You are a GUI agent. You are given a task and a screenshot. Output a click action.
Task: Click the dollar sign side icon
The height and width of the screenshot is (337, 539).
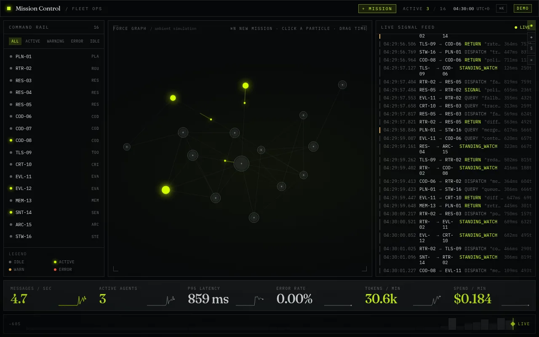531,48
